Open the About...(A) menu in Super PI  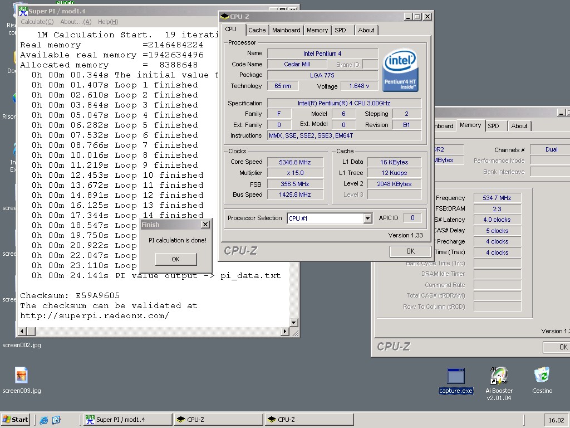pos(76,22)
